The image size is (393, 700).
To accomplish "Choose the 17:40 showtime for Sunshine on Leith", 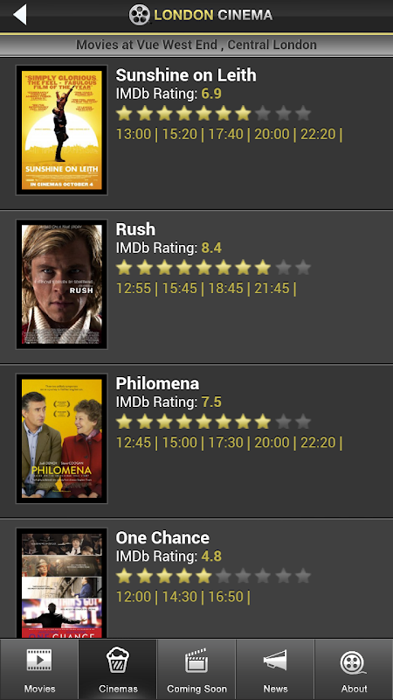I will (x=225, y=134).
